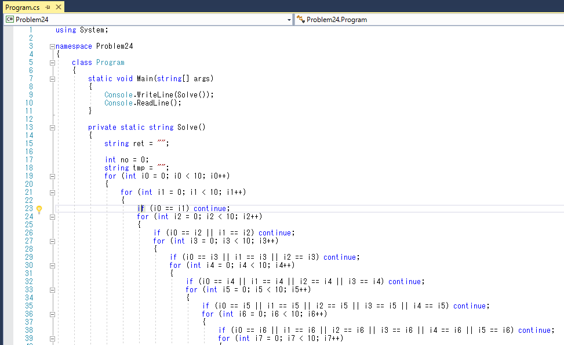
Task: Collapse the Main method block
Action: coord(52,79)
